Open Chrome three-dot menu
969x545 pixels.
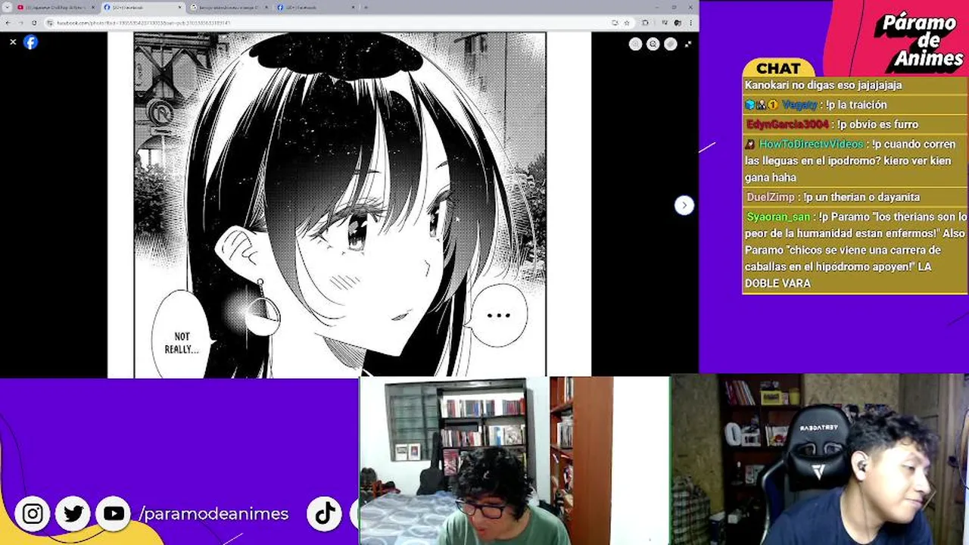coord(691,23)
